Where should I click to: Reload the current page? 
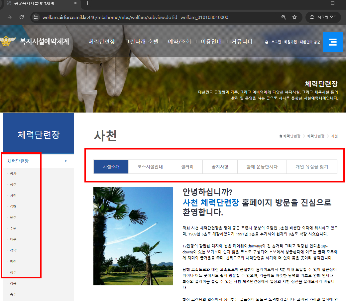click(x=22, y=17)
